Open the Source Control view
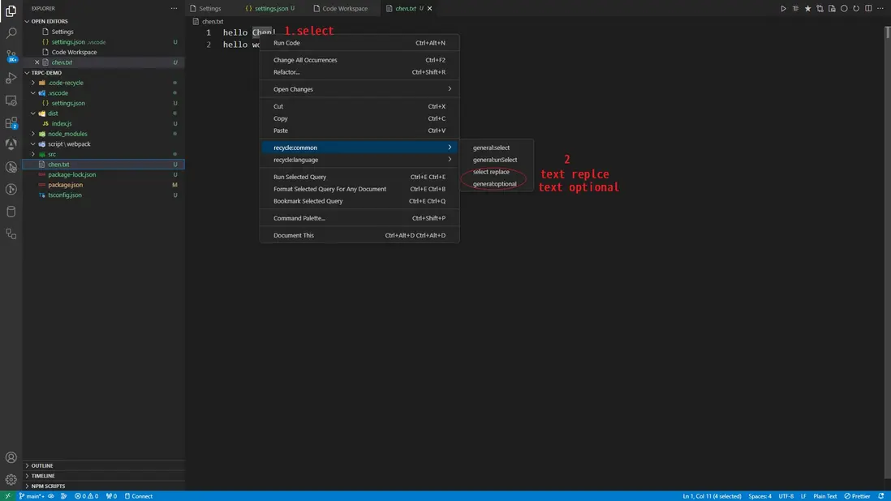891x501 pixels. click(11, 56)
